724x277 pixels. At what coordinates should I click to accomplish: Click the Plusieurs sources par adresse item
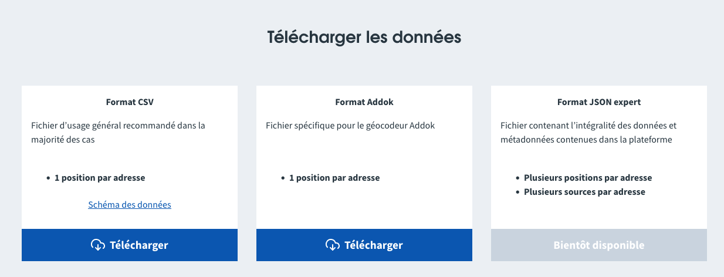point(584,192)
